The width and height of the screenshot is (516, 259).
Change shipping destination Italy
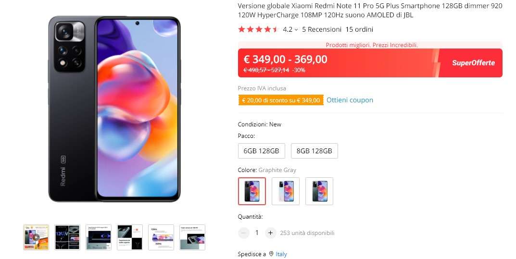[281, 254]
